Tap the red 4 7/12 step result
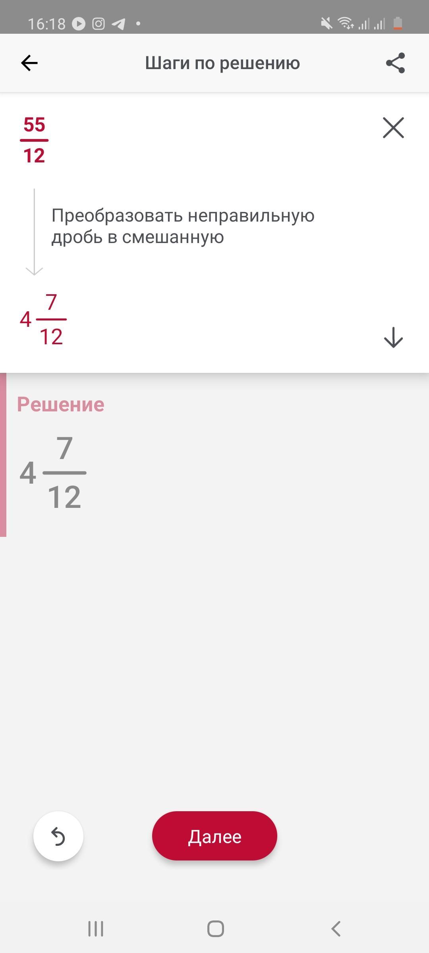Screen dimensions: 429x953 (43, 320)
